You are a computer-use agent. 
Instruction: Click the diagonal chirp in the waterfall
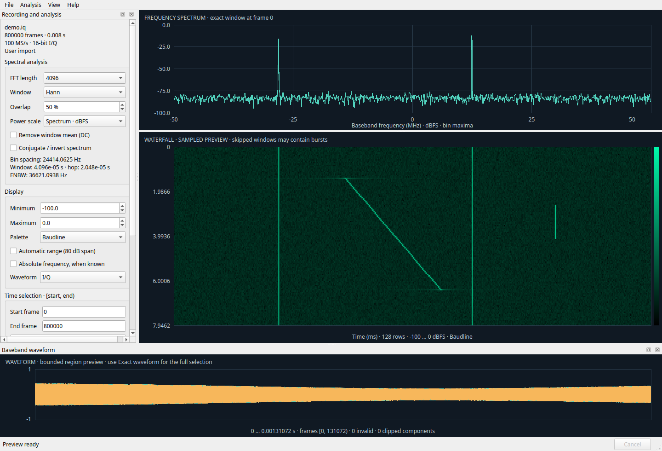click(x=393, y=234)
